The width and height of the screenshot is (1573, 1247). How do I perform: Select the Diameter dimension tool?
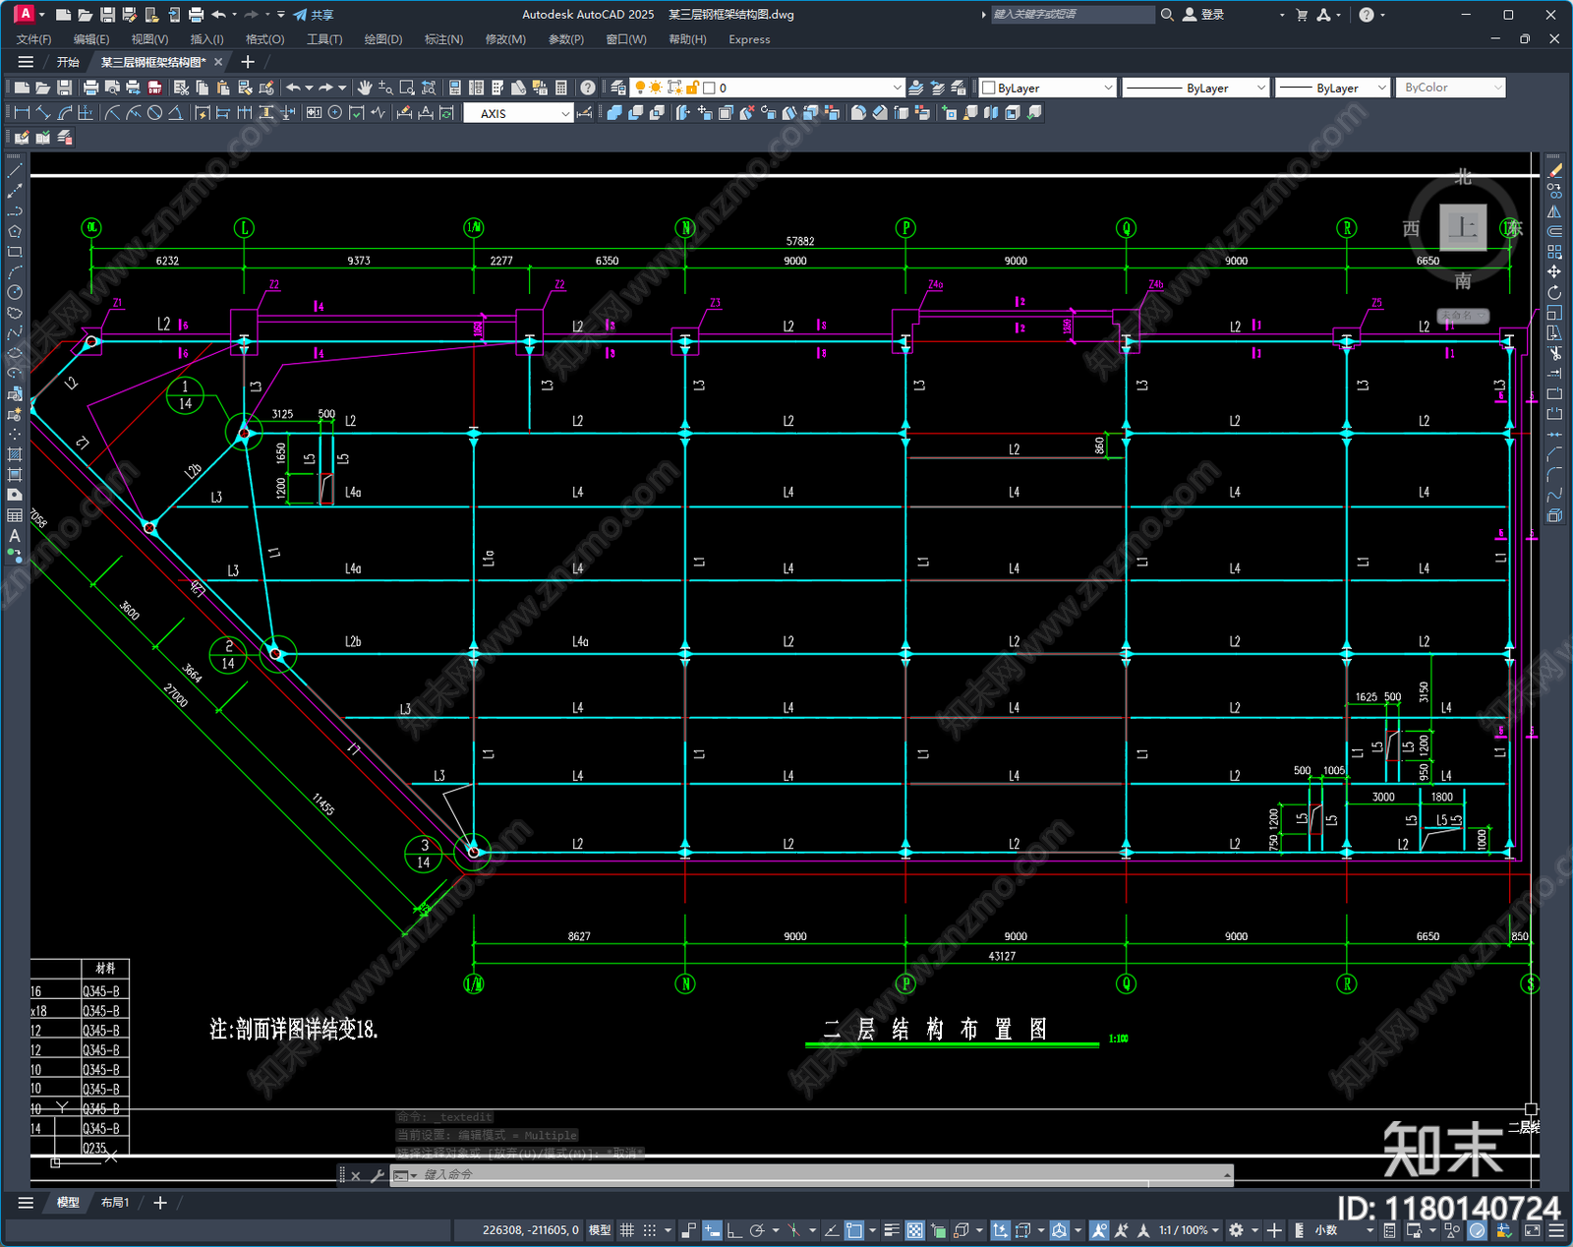pos(154,113)
